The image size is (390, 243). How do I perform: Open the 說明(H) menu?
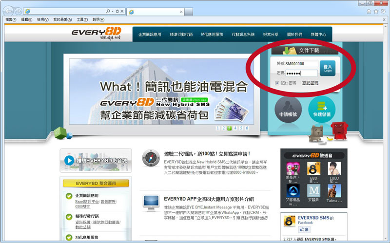click(x=98, y=19)
